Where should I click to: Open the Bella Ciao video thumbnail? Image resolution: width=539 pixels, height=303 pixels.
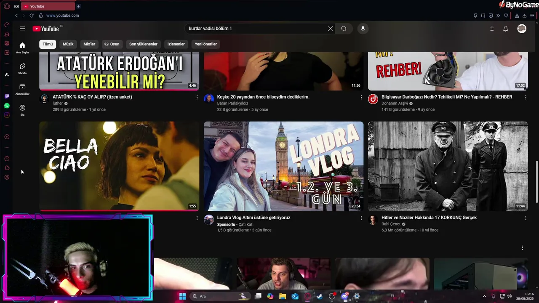pyautogui.click(x=119, y=166)
